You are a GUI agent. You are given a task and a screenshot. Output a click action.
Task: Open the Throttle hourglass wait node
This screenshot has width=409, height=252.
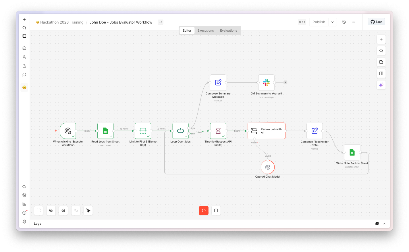[x=218, y=131]
